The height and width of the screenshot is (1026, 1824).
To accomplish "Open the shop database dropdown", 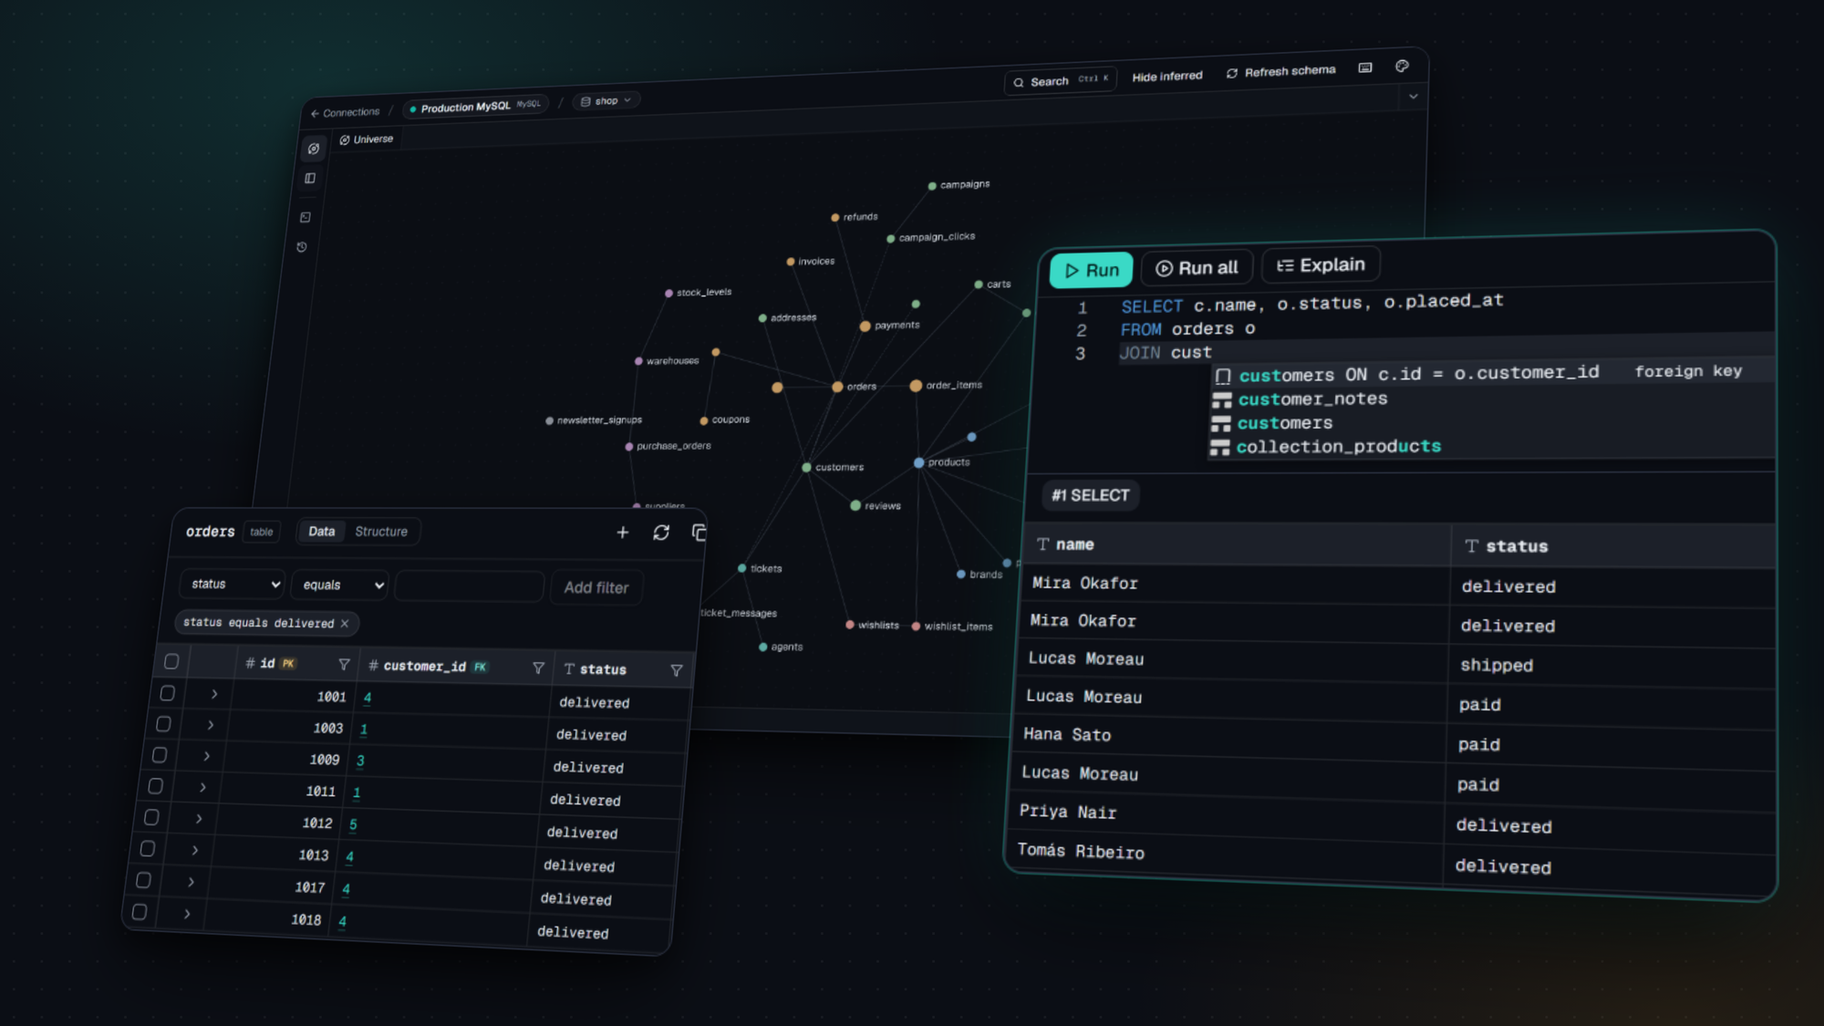I will [606, 101].
